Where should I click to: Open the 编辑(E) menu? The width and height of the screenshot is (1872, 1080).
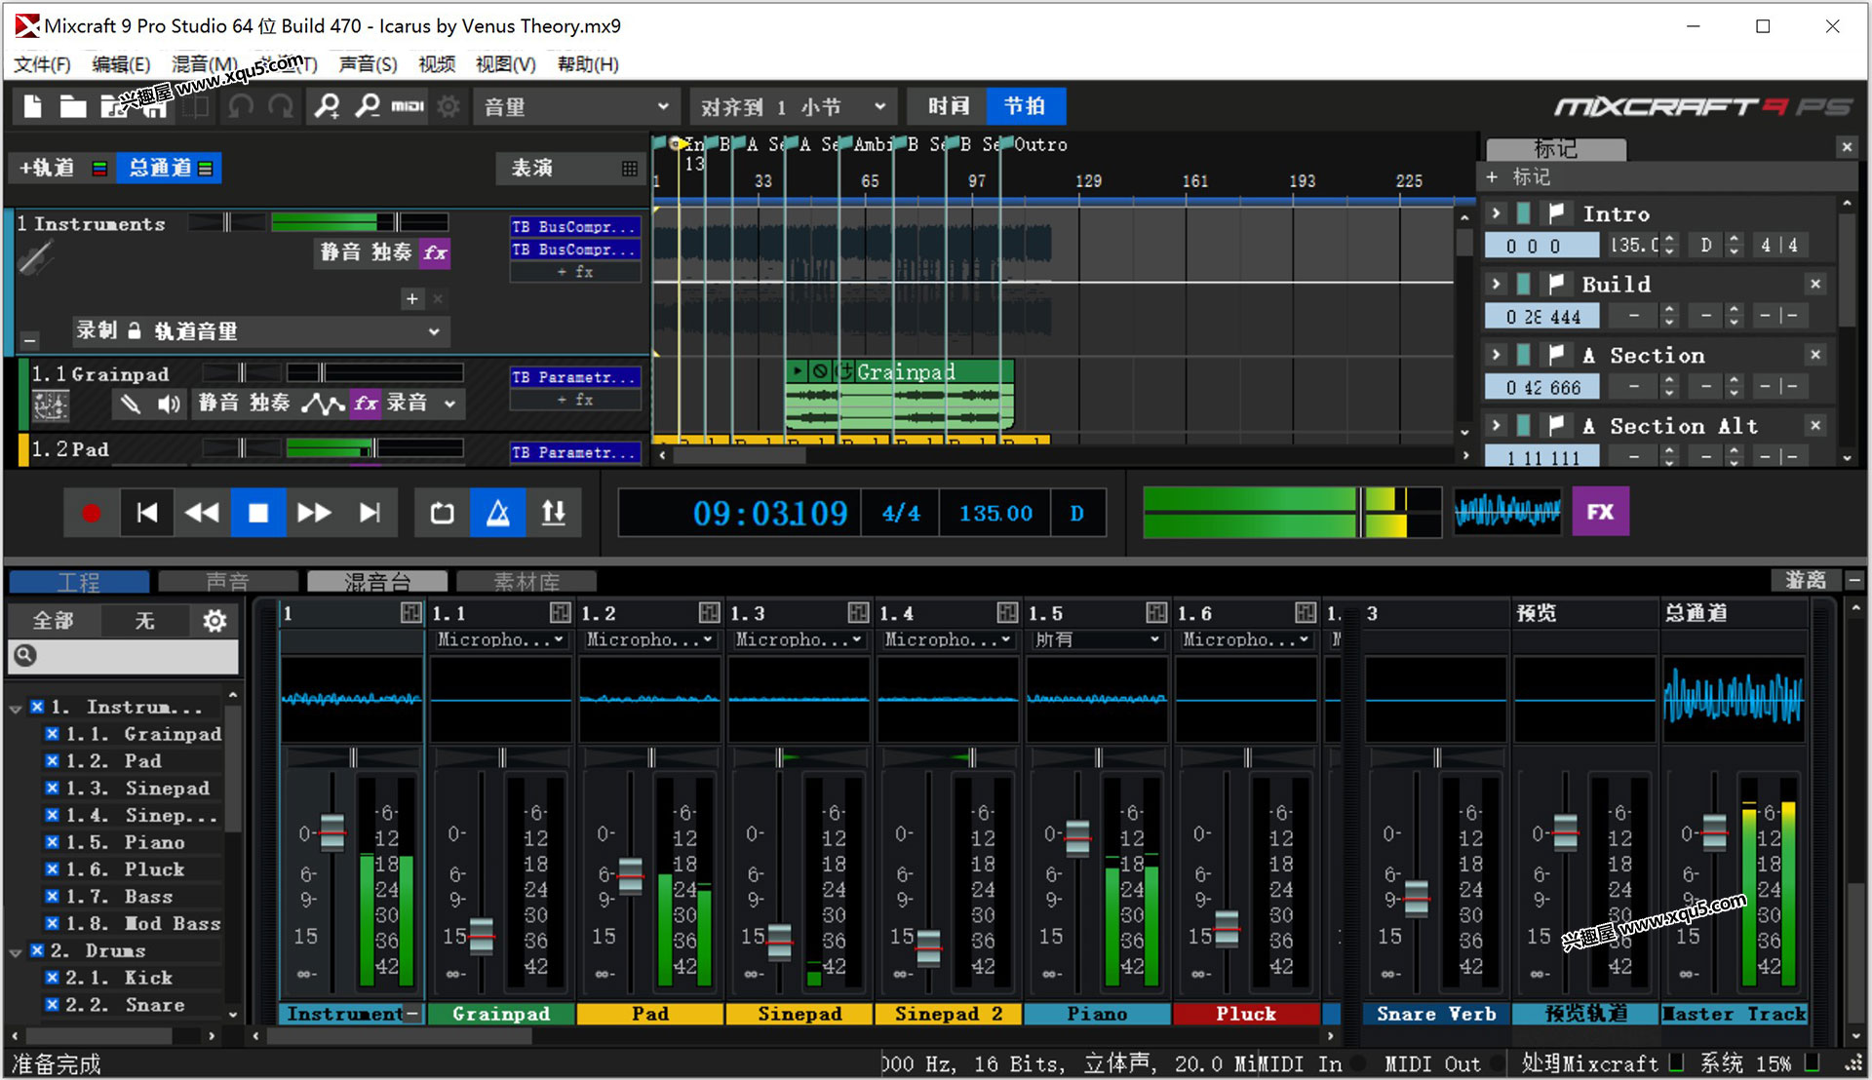121,64
